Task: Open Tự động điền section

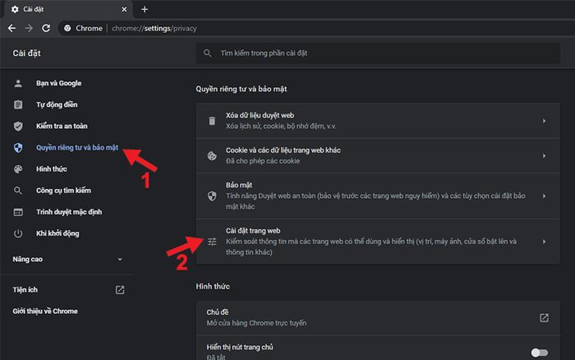Action: pyautogui.click(x=57, y=104)
